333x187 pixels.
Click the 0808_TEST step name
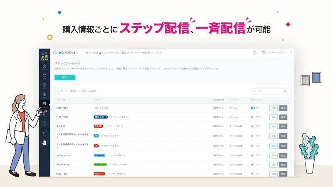coord(62,174)
